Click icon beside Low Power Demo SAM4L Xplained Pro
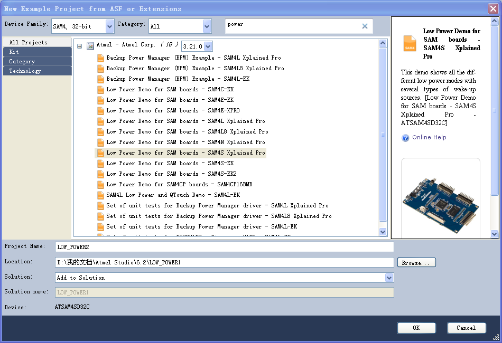The width and height of the screenshot is (502, 343). point(100,121)
